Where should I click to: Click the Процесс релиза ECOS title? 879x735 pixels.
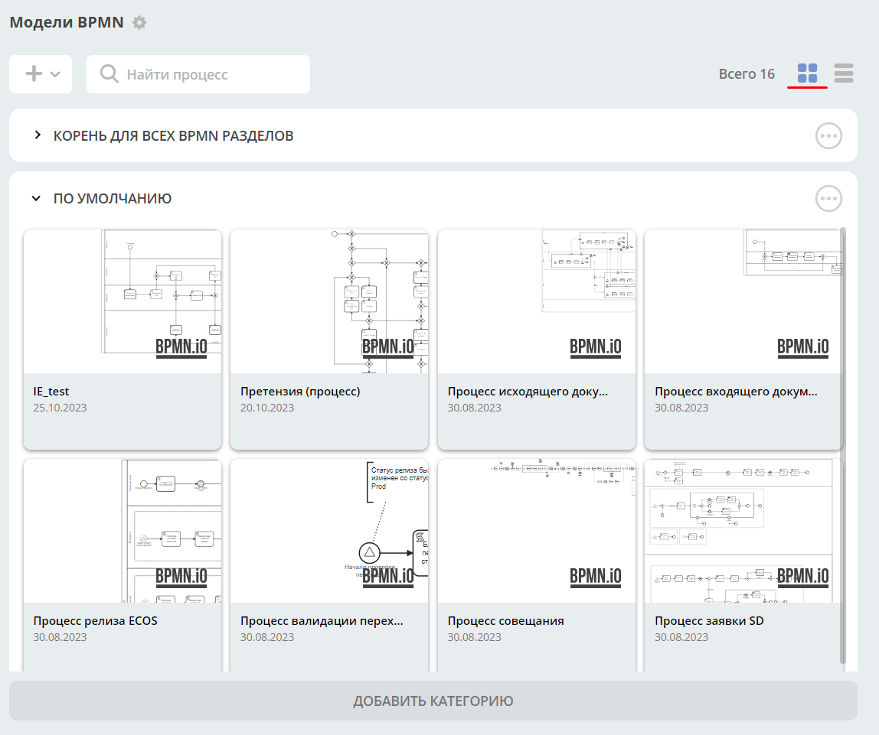click(95, 621)
